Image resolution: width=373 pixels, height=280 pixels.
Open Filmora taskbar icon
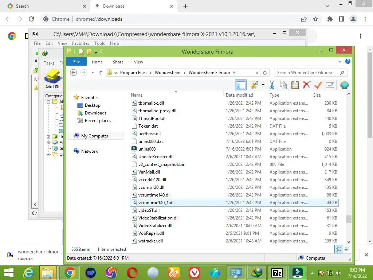tap(297, 273)
